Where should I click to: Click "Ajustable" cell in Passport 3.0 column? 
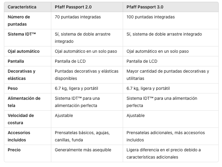[x=135, y=115]
